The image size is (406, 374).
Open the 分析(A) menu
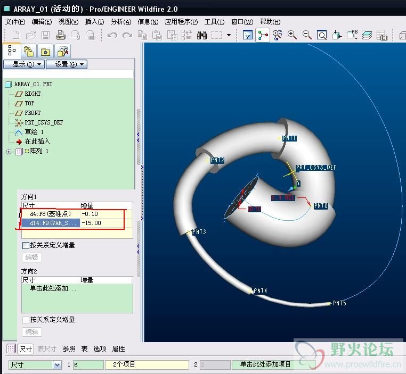(x=121, y=22)
